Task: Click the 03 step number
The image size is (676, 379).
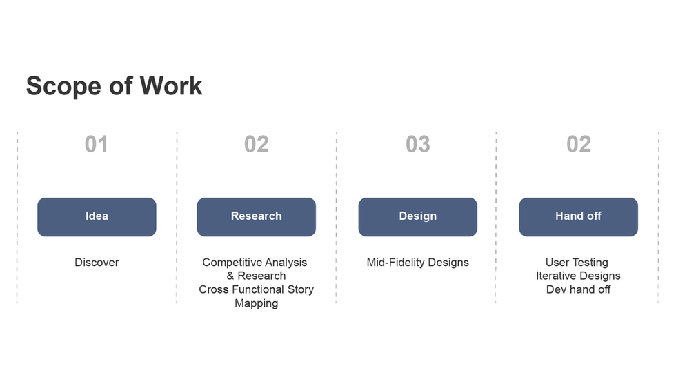Action: coord(417,144)
